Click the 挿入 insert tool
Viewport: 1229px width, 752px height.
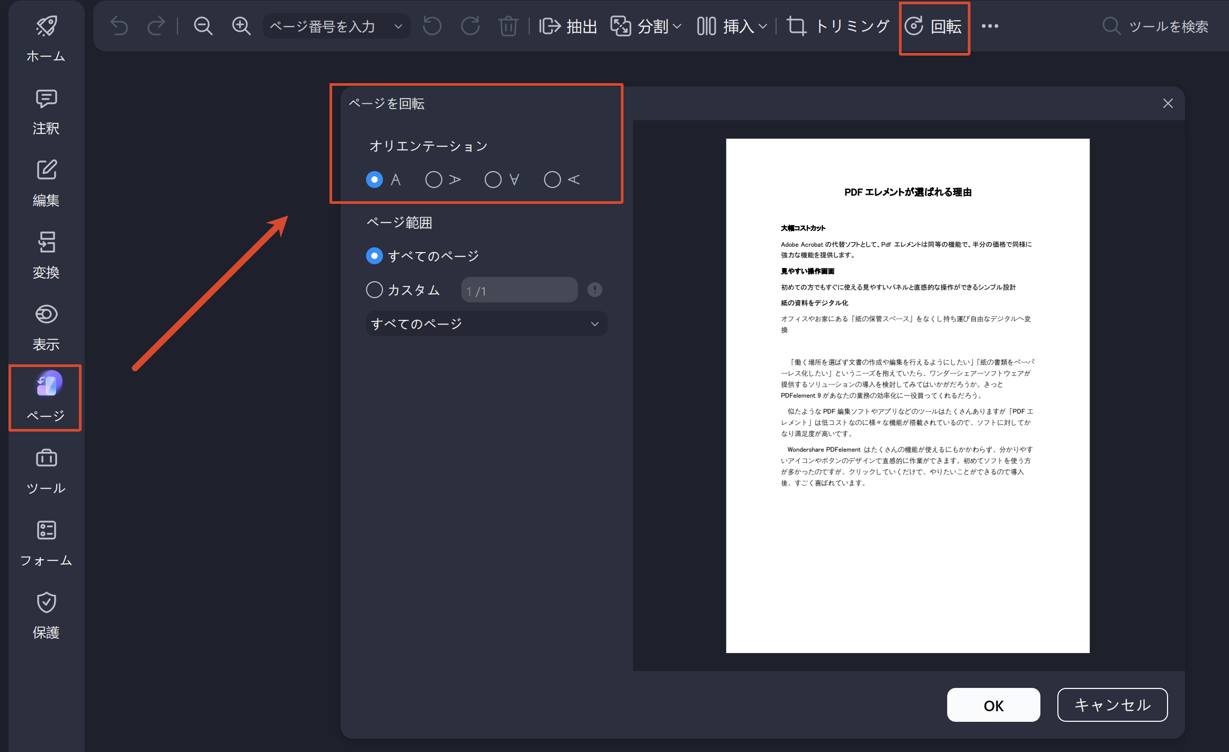click(725, 26)
